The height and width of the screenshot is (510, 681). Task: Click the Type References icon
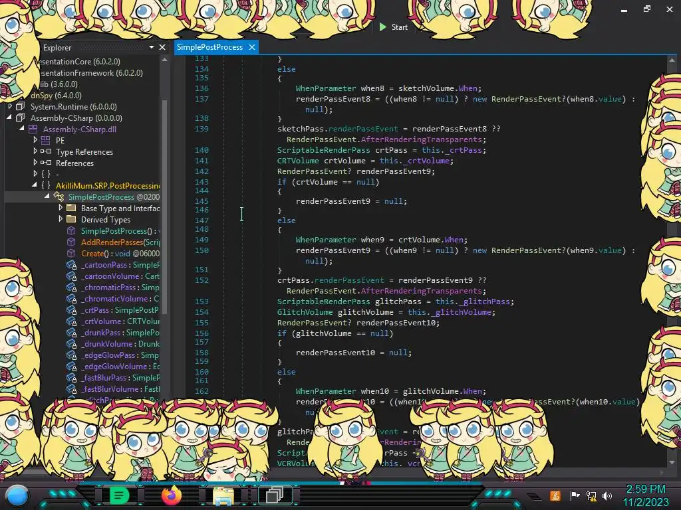46,151
